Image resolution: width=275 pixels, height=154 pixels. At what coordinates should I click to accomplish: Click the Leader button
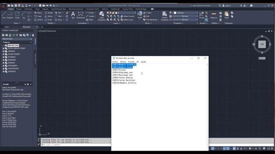[x=90, y=16]
